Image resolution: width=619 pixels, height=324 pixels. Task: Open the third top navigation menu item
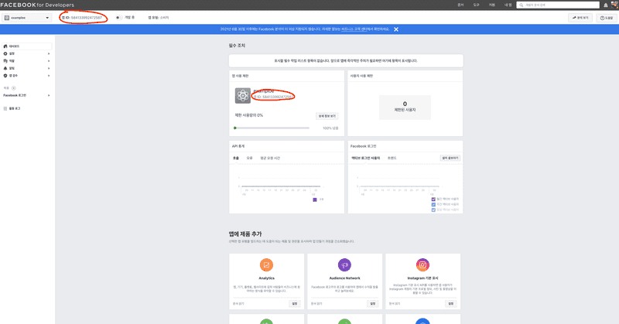[492, 5]
